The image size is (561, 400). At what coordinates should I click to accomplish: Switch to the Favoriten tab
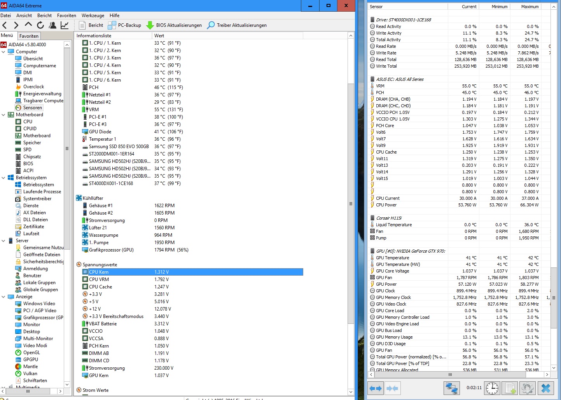click(29, 36)
